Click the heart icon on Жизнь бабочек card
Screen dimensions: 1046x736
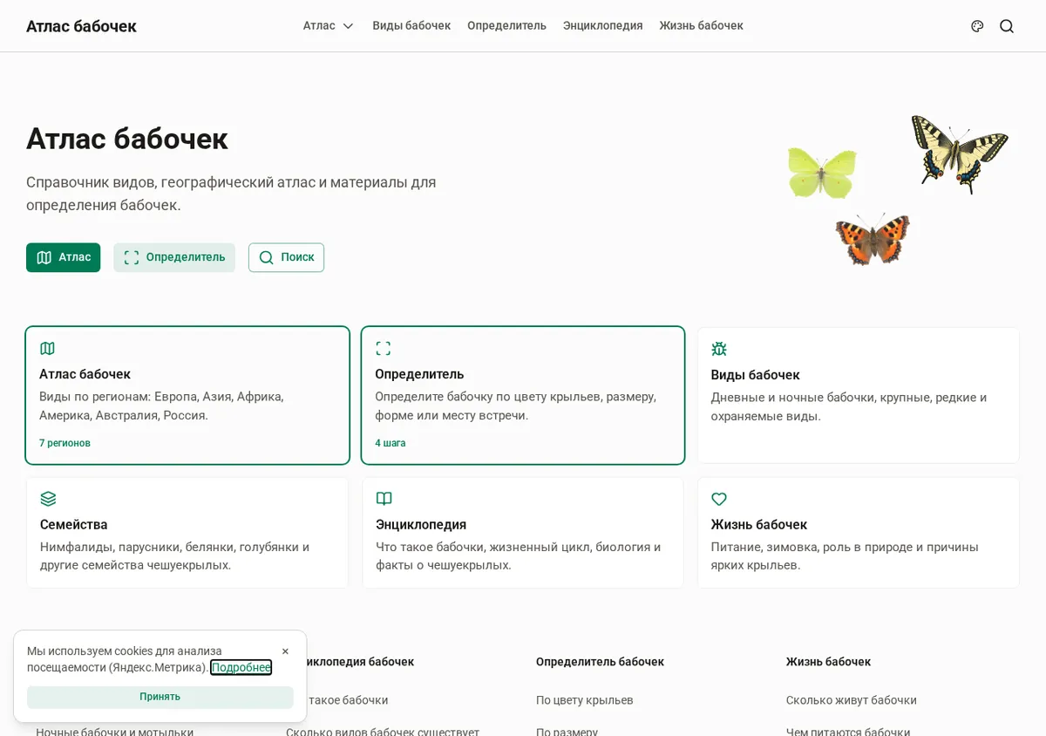(719, 499)
